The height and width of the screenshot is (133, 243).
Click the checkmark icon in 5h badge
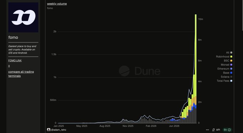(x=229, y=130)
